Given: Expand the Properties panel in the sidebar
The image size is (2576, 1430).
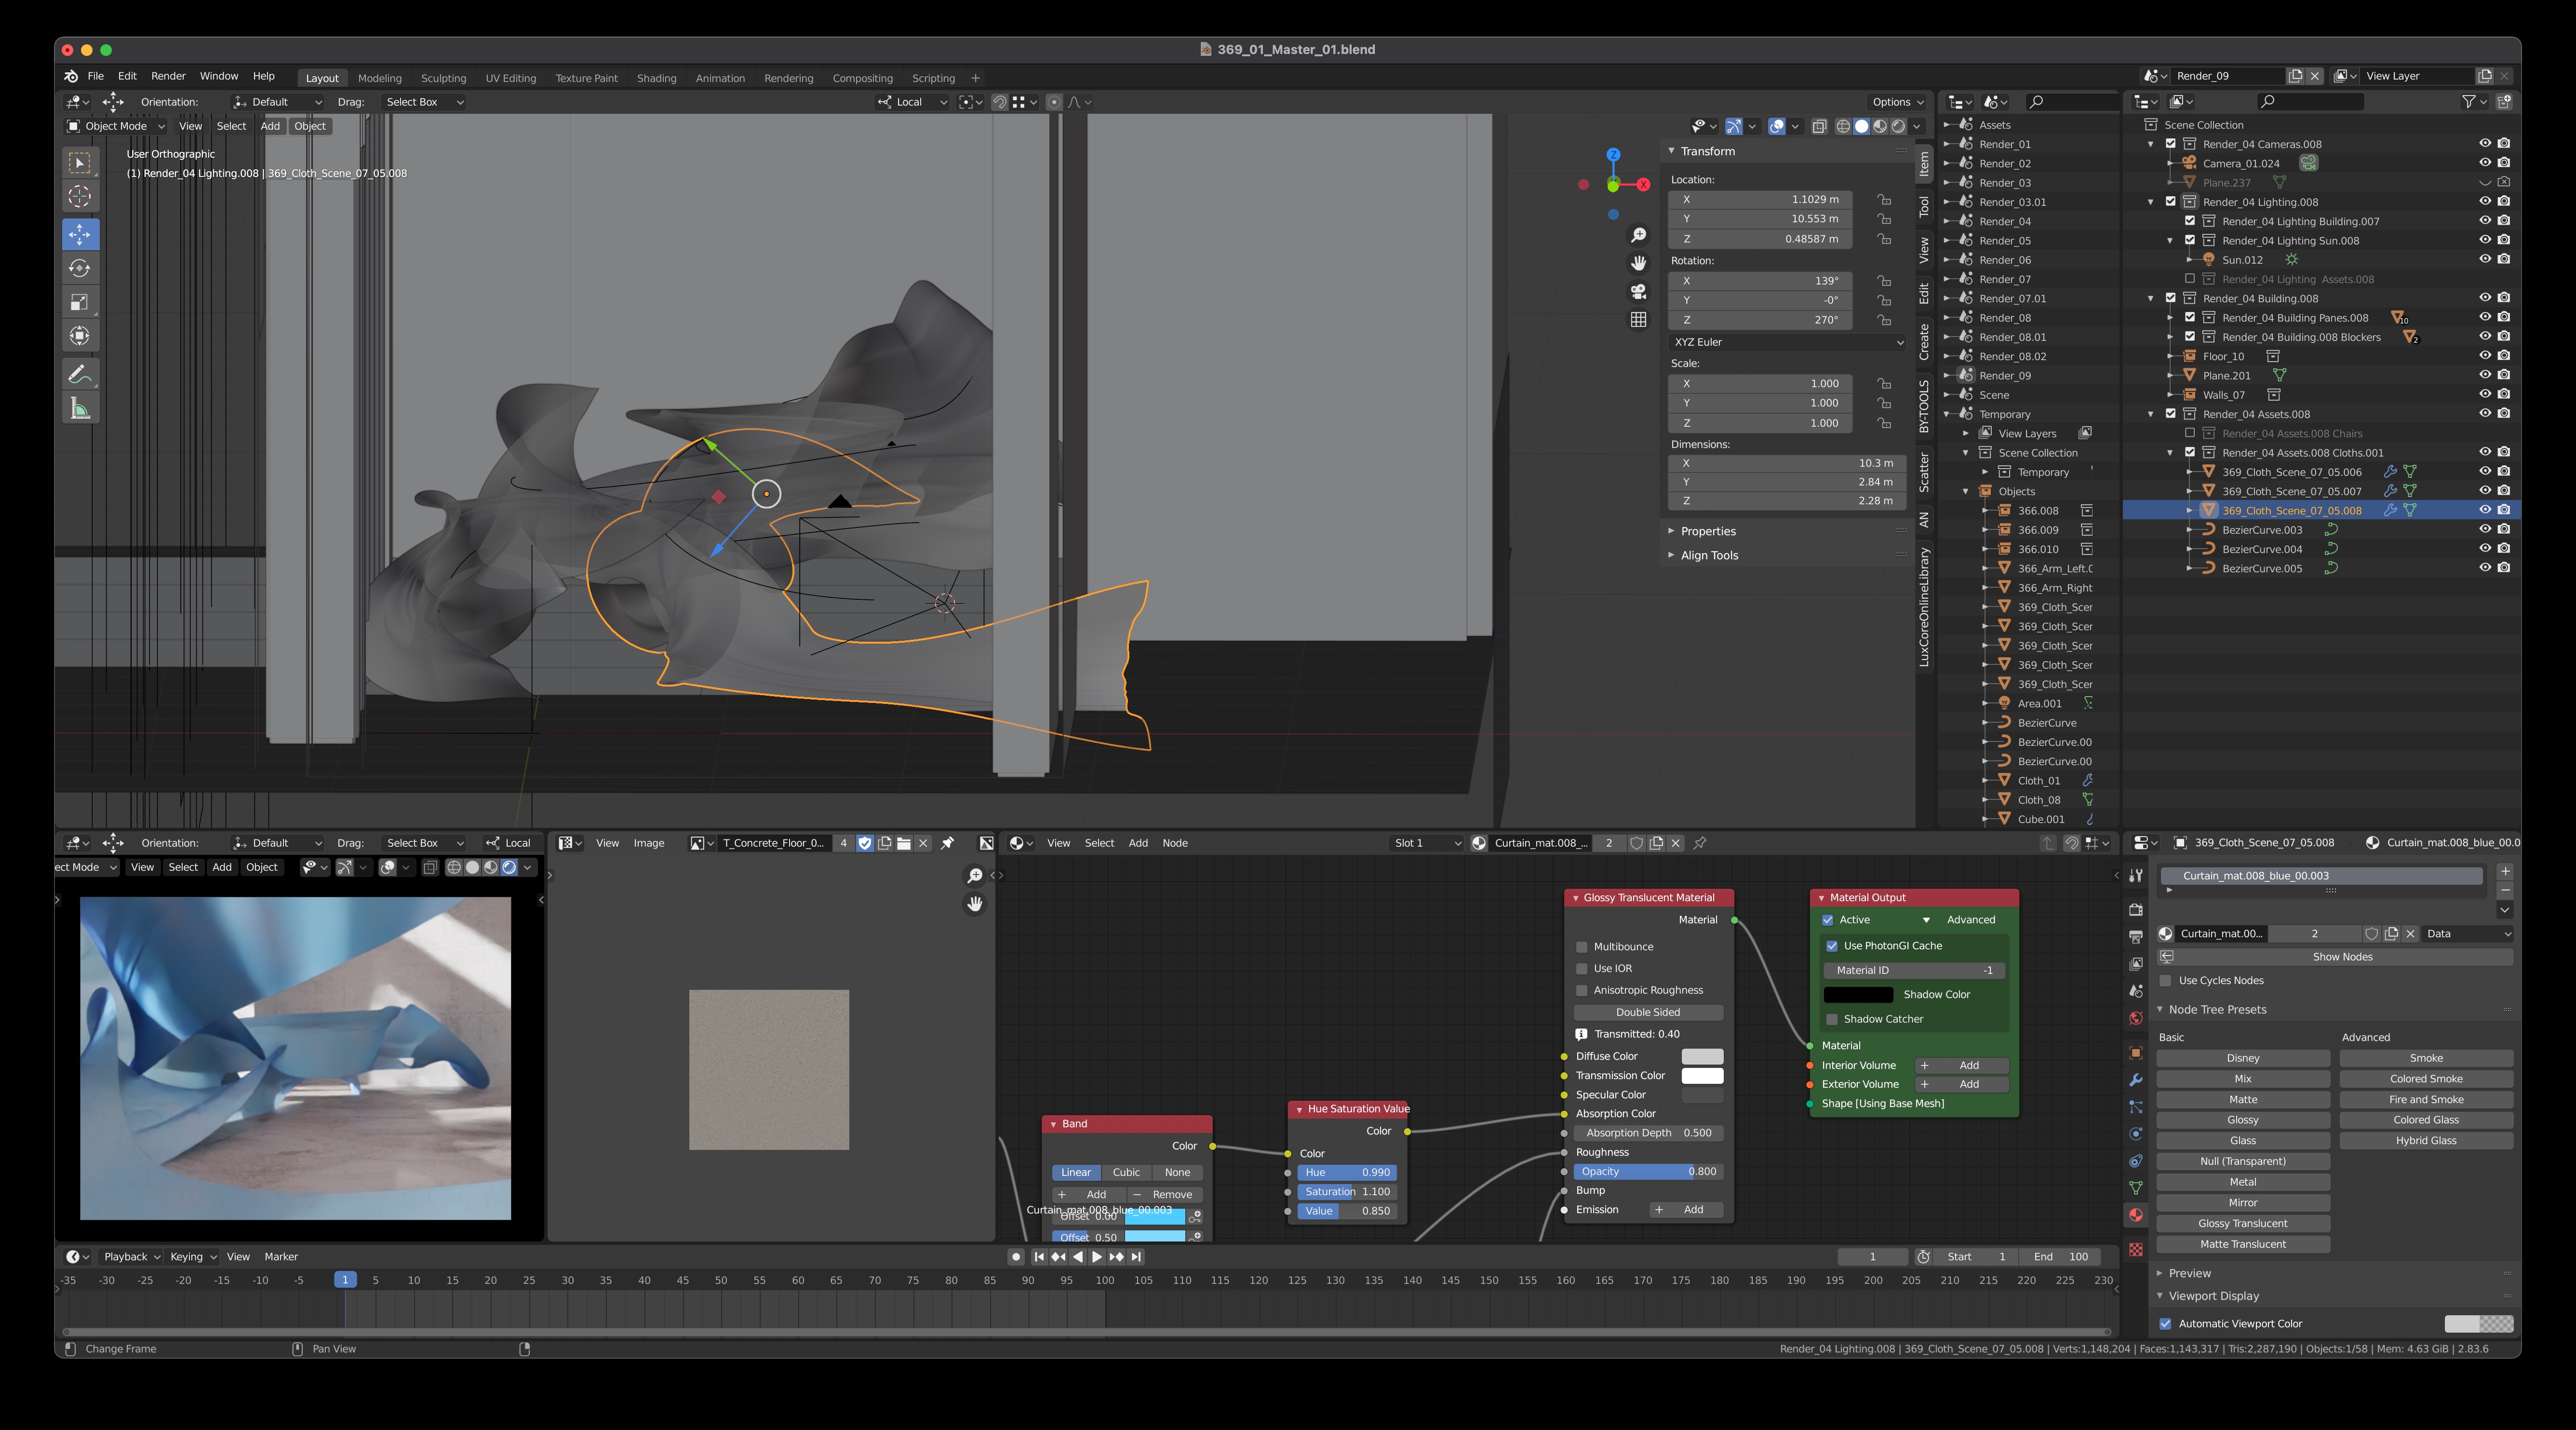Looking at the screenshot, I should [x=1707, y=531].
